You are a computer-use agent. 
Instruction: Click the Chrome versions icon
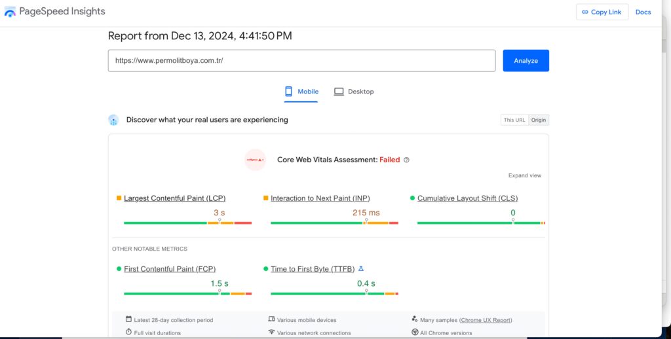(415, 332)
